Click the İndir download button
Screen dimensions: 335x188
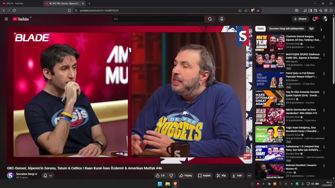pos(237,175)
